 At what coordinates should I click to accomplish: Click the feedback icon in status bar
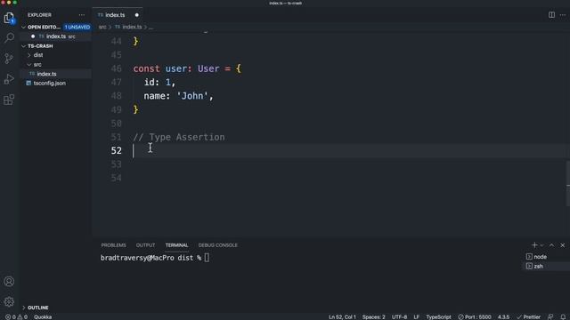pyautogui.click(x=550, y=317)
